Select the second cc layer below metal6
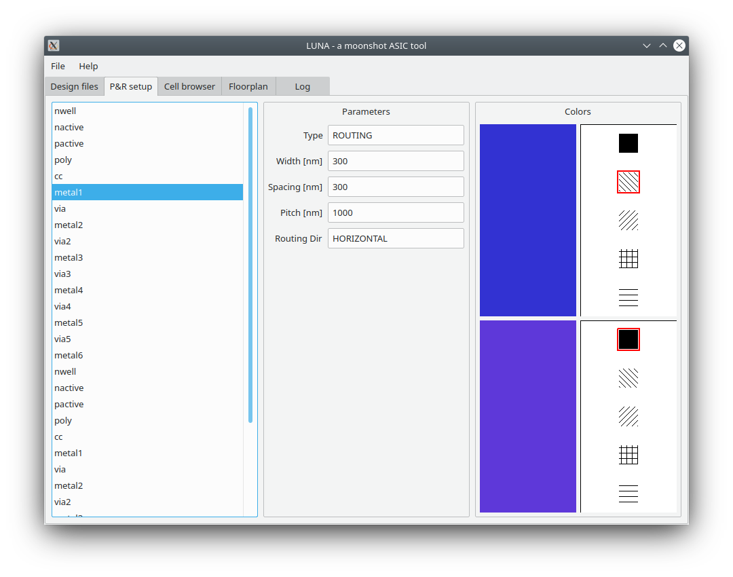The height and width of the screenshot is (577, 733). [x=148, y=436]
